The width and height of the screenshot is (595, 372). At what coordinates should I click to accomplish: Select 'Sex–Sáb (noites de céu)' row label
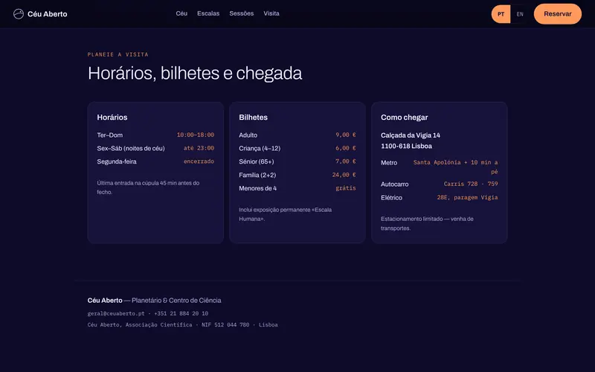click(x=131, y=148)
